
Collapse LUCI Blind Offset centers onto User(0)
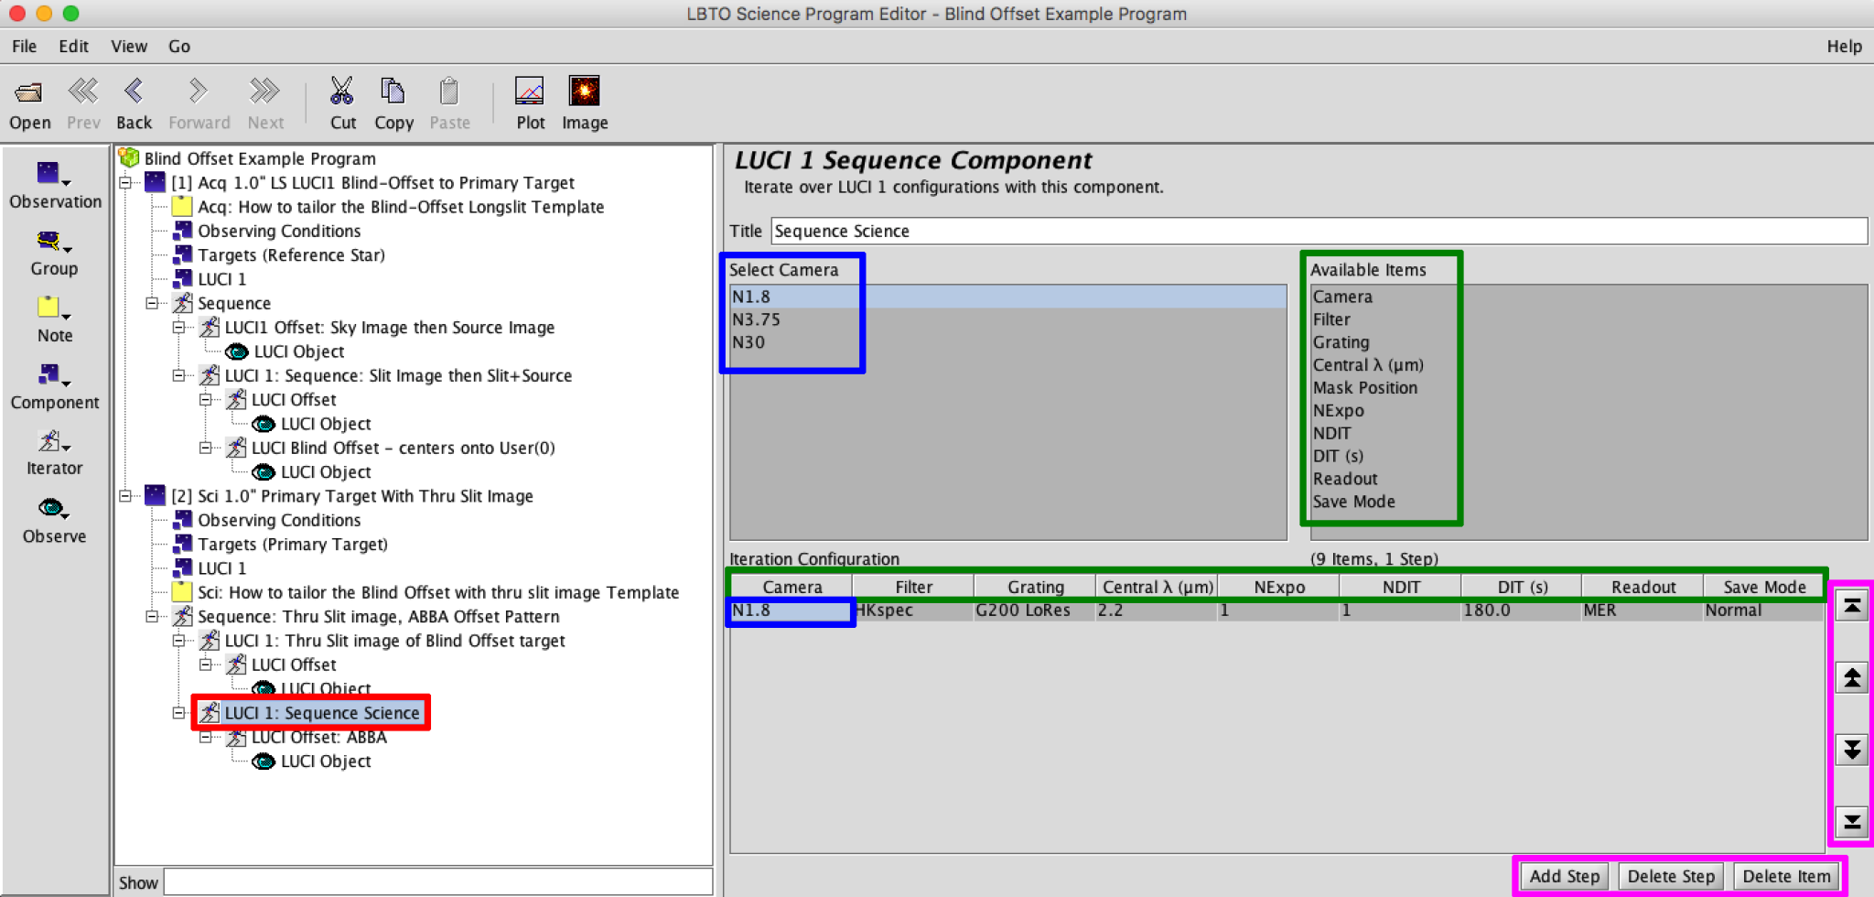click(x=205, y=448)
